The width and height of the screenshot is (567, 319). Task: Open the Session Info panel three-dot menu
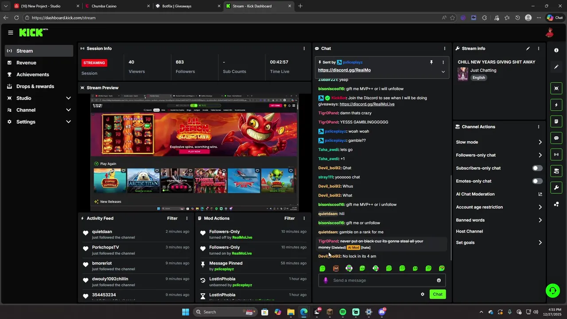(x=304, y=48)
